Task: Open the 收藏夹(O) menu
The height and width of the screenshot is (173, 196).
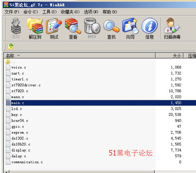Action: (70, 12)
